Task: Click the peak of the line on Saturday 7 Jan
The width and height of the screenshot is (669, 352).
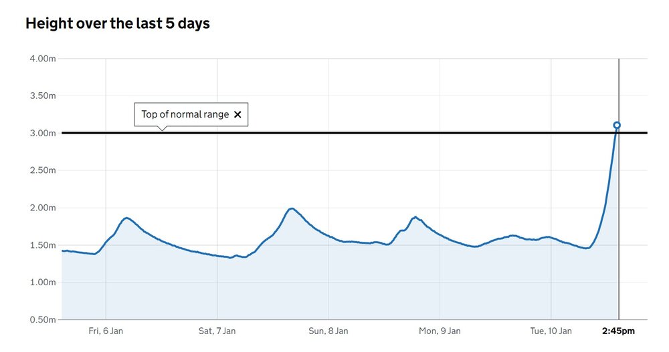Action: 291,209
